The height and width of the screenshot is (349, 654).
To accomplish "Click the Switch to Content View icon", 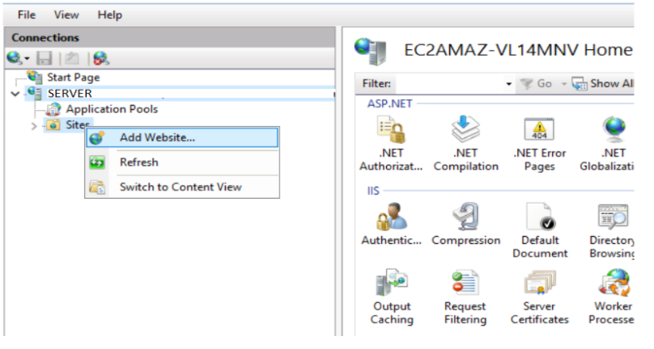I will click(98, 187).
